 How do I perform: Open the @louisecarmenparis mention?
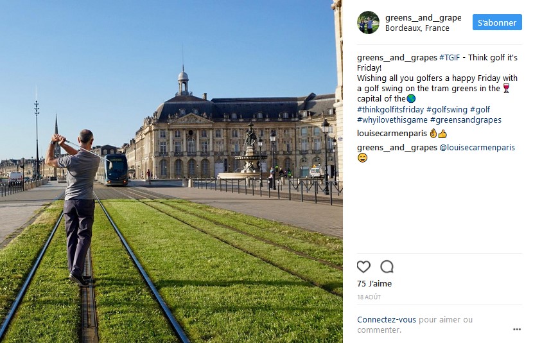click(477, 148)
